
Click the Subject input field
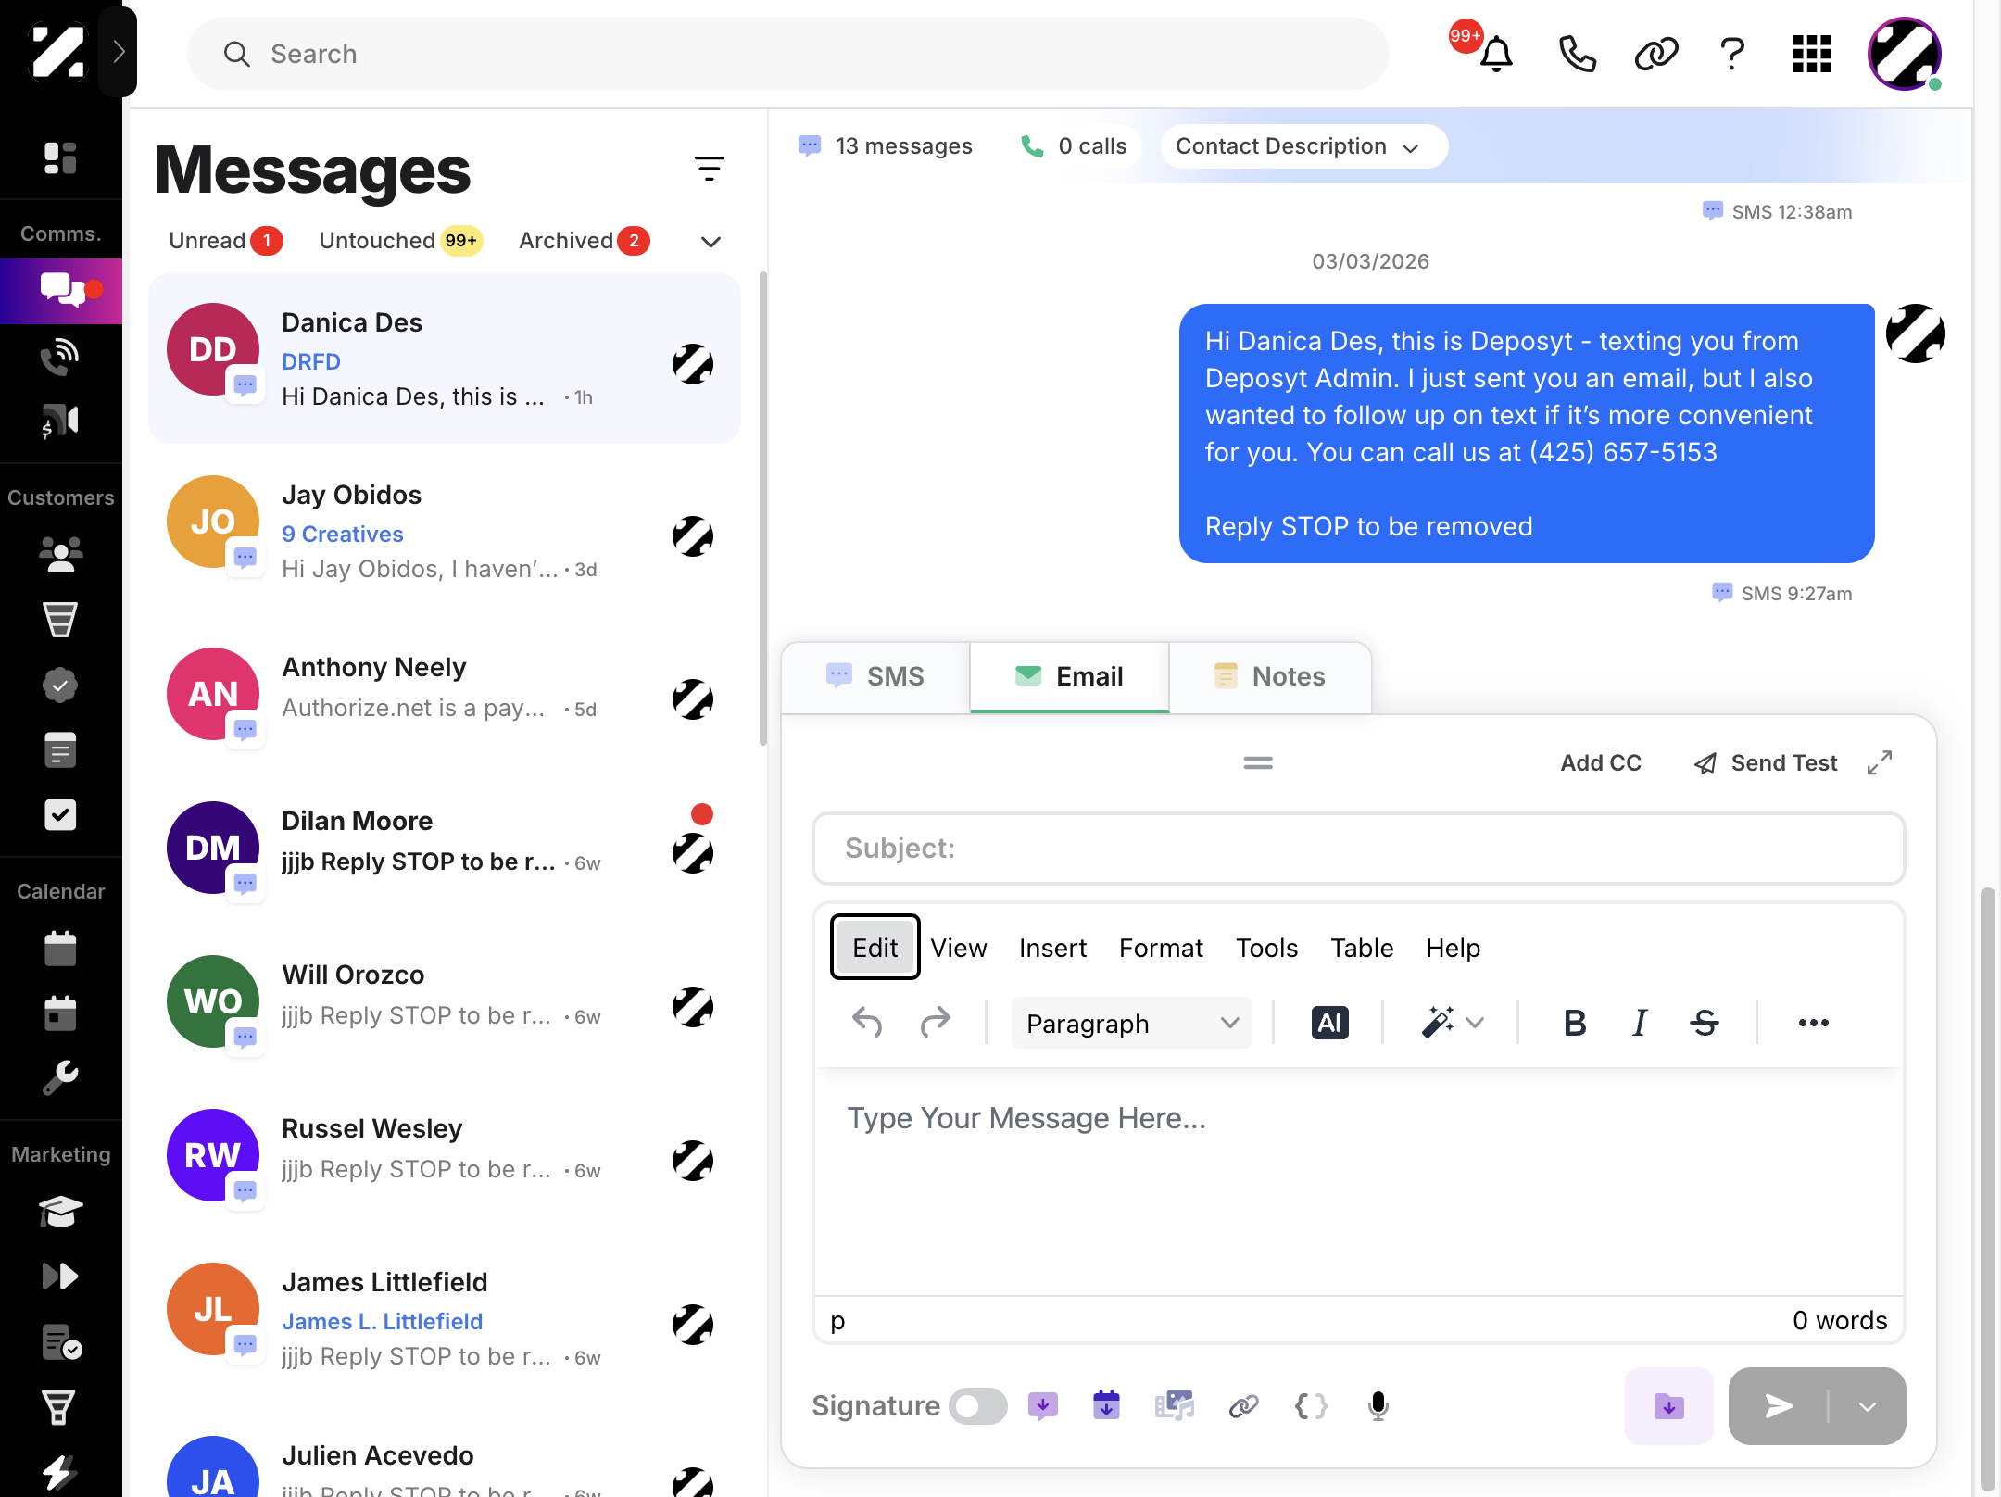pos(1358,848)
